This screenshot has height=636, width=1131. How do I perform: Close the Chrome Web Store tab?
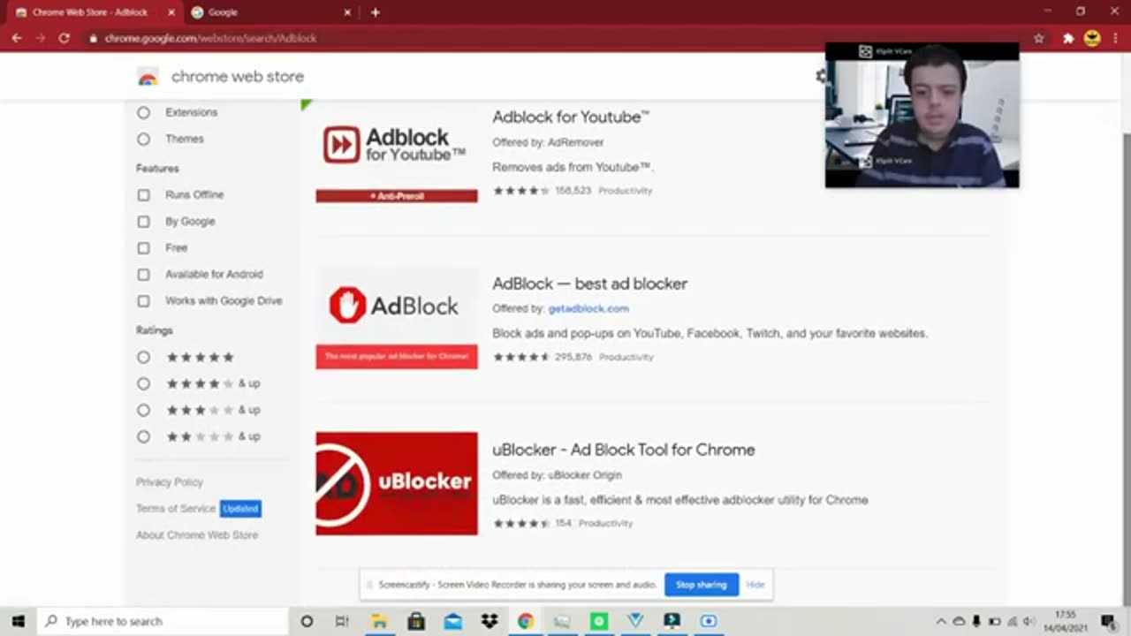tap(171, 12)
